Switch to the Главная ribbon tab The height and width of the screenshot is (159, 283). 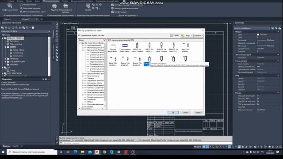tap(11, 1)
